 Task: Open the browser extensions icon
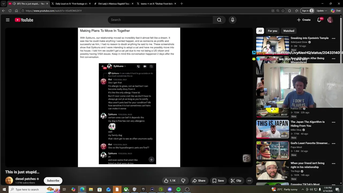pos(290,11)
